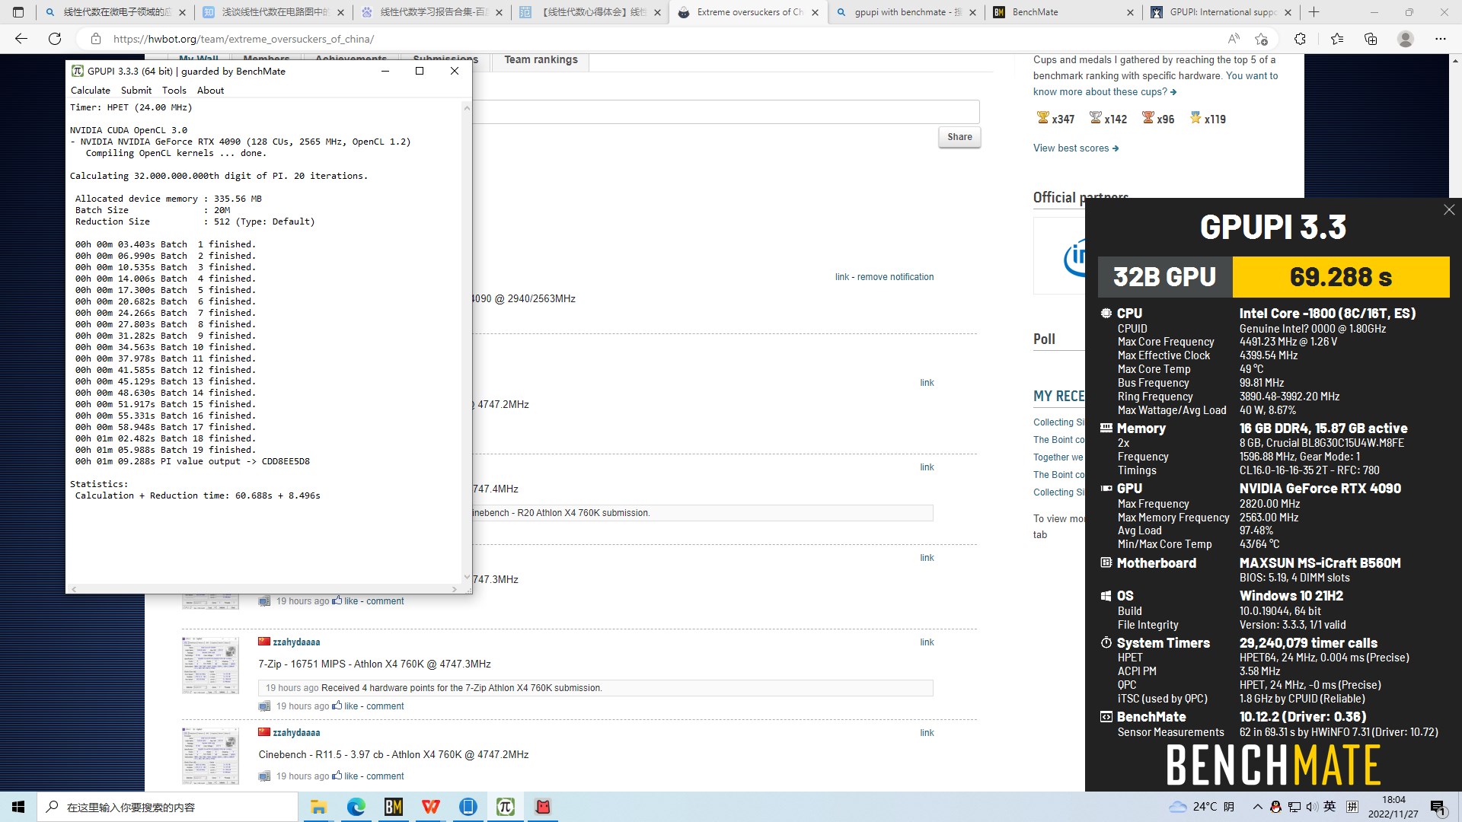Open Microsoft Edge from the taskbar
Screen dimensions: 1462x822
tap(356, 807)
